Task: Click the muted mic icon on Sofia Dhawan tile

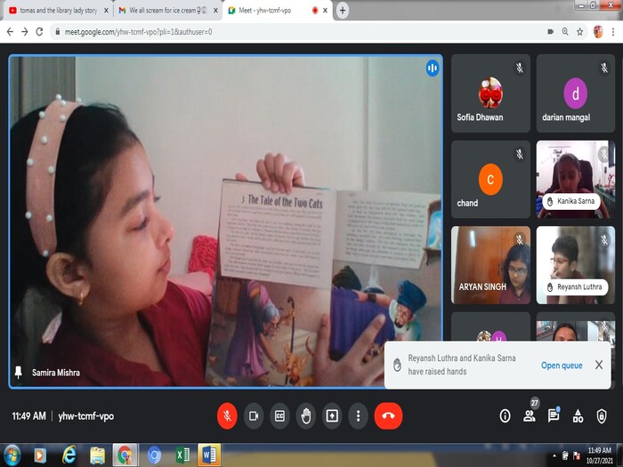Action: coord(519,68)
